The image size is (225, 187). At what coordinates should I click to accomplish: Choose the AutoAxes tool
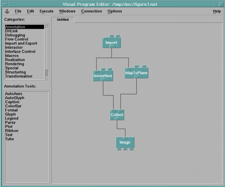[x=14, y=94]
